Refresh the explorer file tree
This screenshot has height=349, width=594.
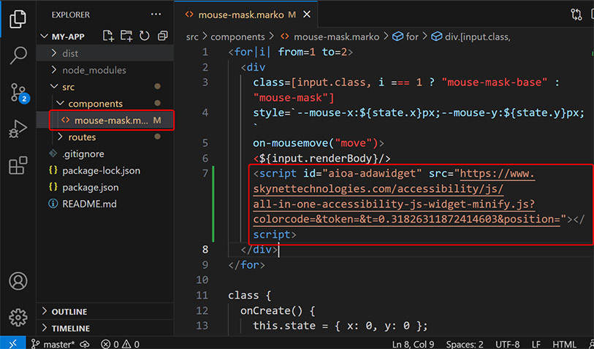tap(144, 36)
